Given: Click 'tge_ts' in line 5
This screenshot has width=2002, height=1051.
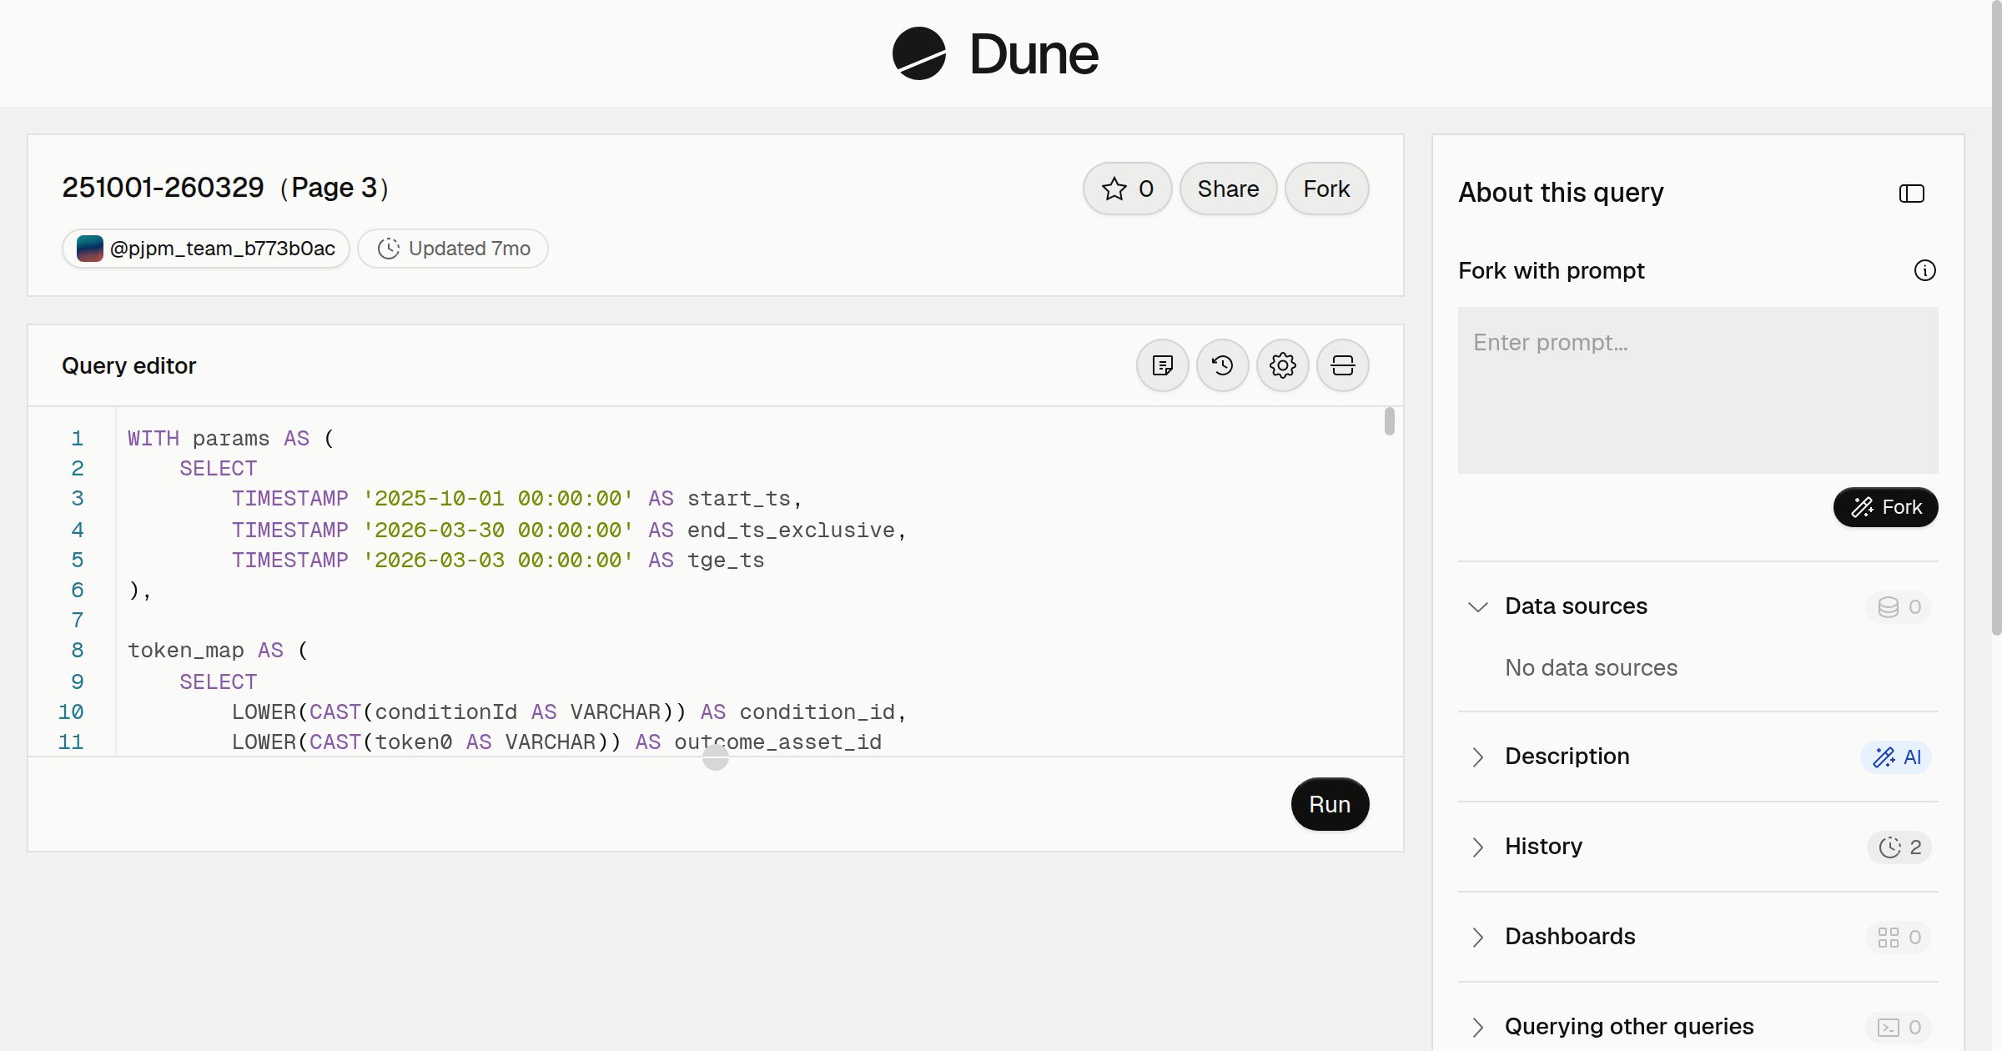Looking at the screenshot, I should click(x=726, y=560).
